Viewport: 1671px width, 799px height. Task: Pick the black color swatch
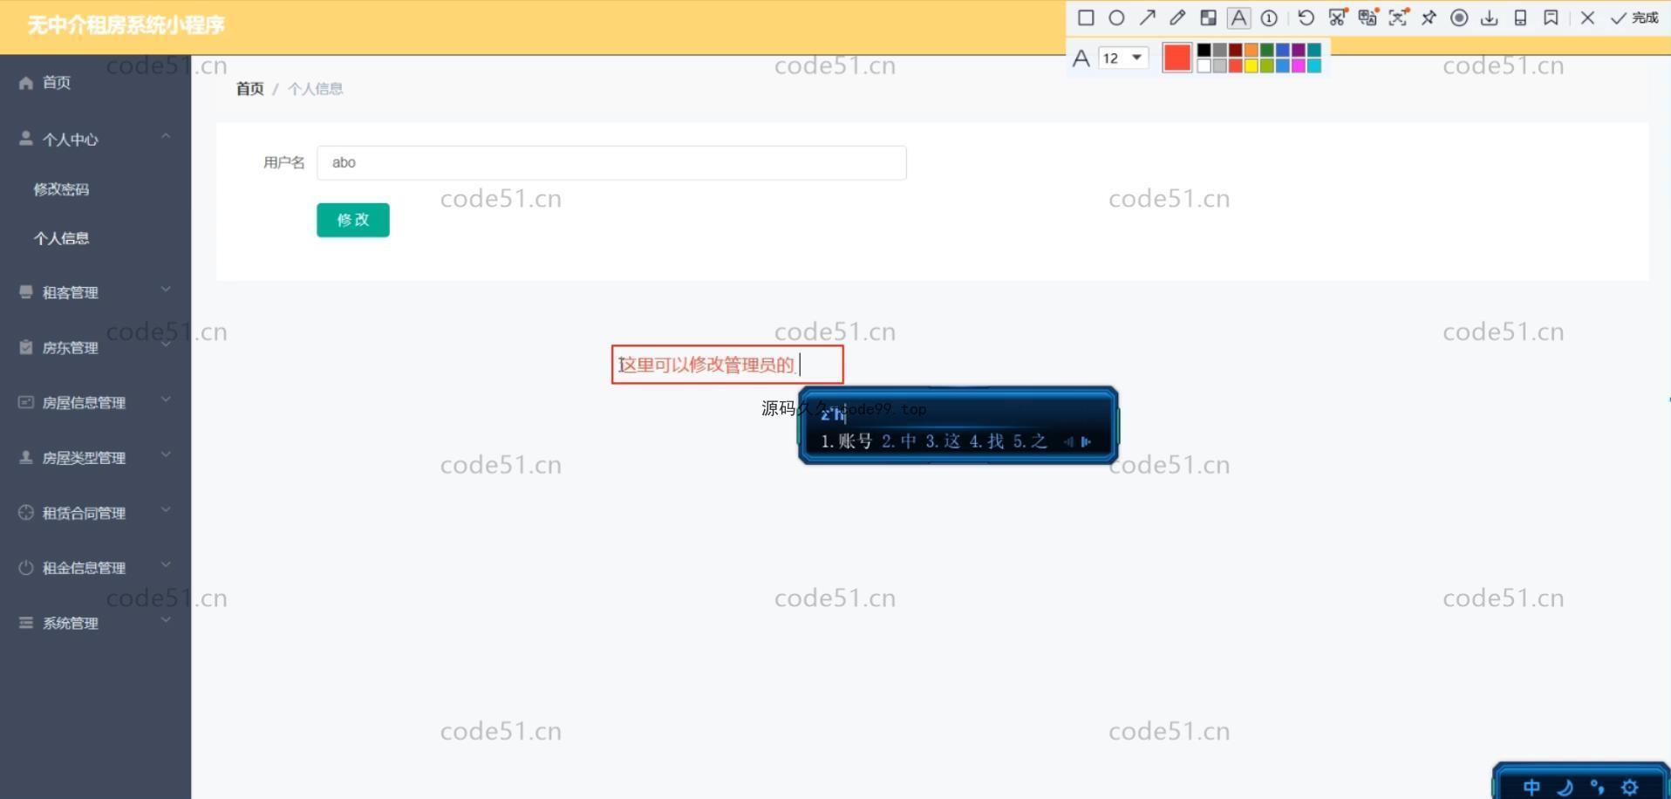pos(1204,51)
